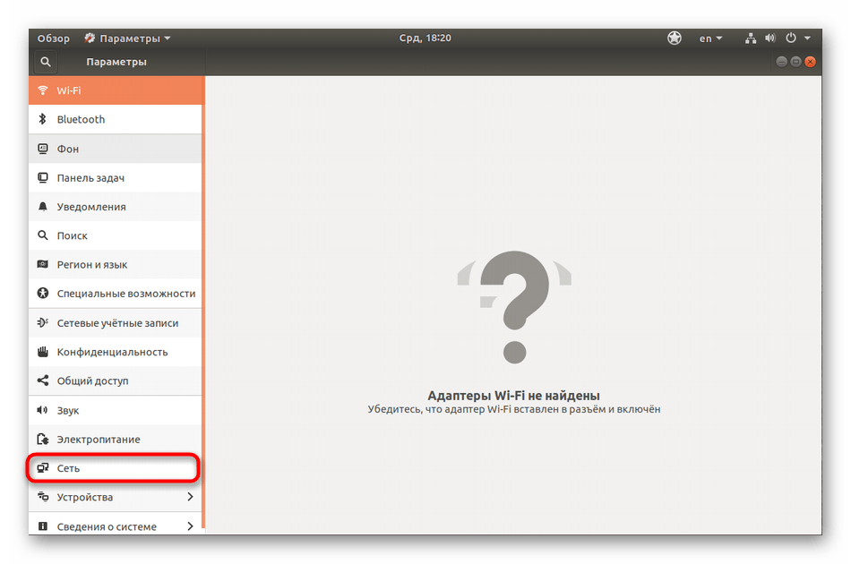Expand the Устройства submenu chevron

pos(190,496)
